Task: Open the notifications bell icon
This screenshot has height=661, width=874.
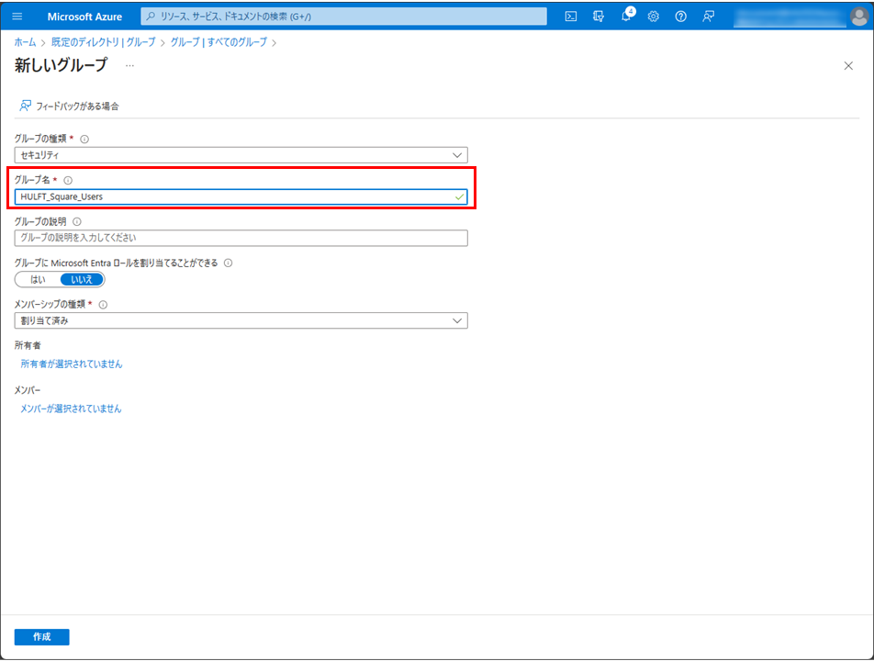Action: coord(626,17)
